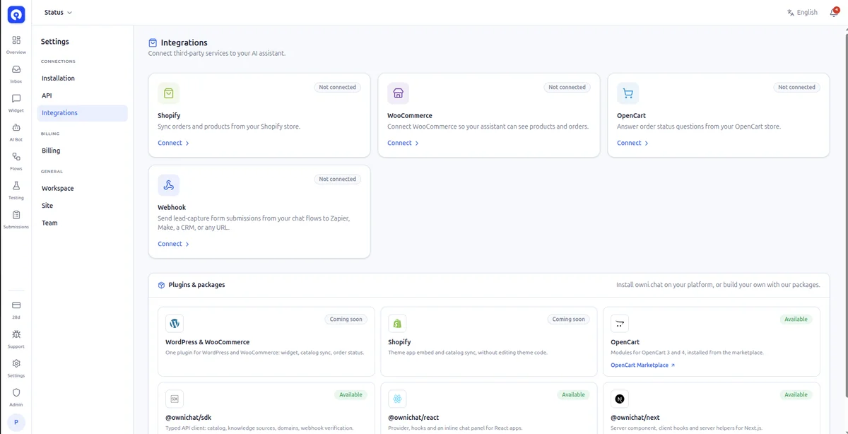Click the @ownichat/react package icon

point(397,399)
